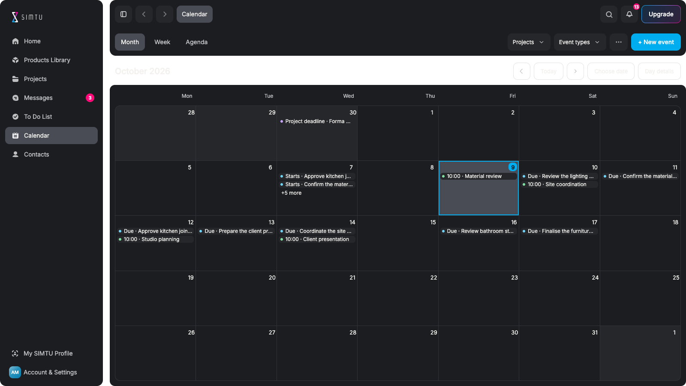Expand the Projects filter dropdown
The height and width of the screenshot is (386, 686).
click(x=529, y=42)
